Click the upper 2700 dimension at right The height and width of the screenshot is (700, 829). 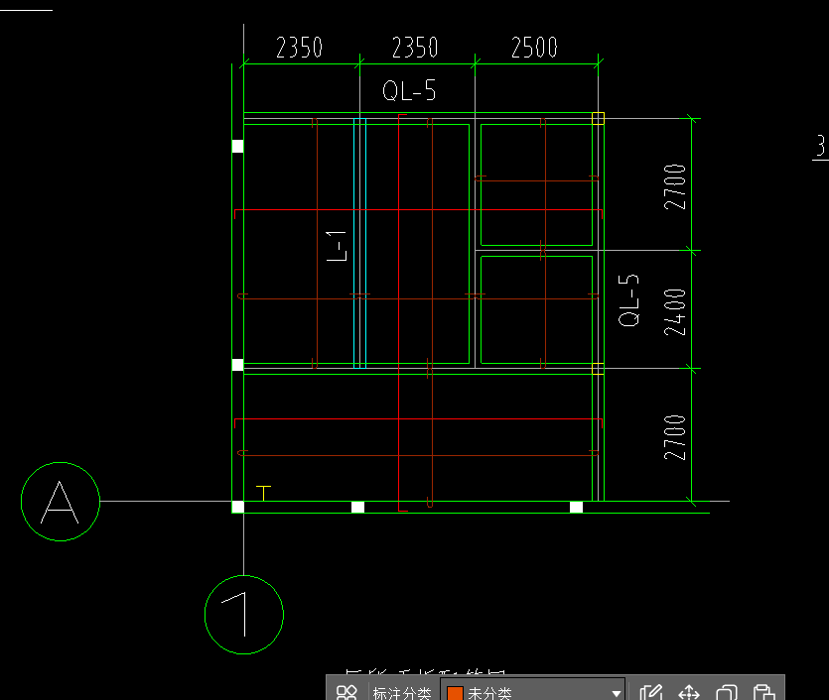pyautogui.click(x=675, y=186)
